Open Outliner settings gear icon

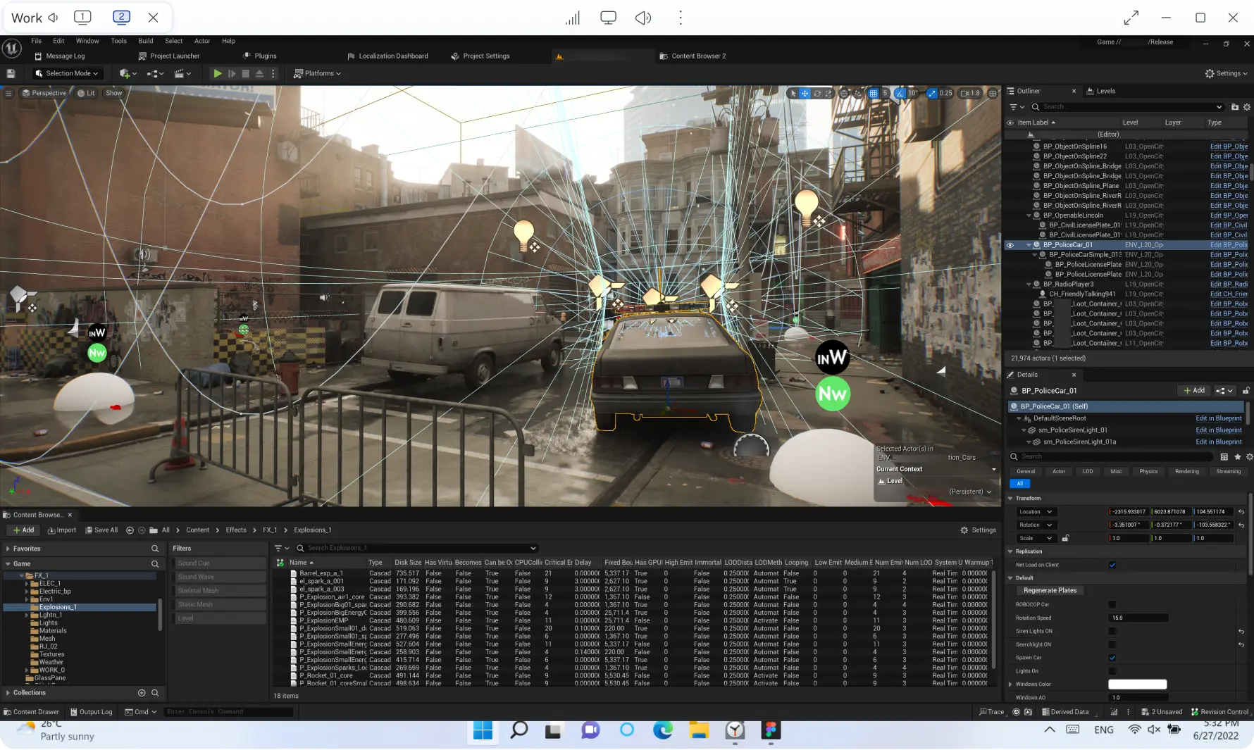click(1246, 107)
